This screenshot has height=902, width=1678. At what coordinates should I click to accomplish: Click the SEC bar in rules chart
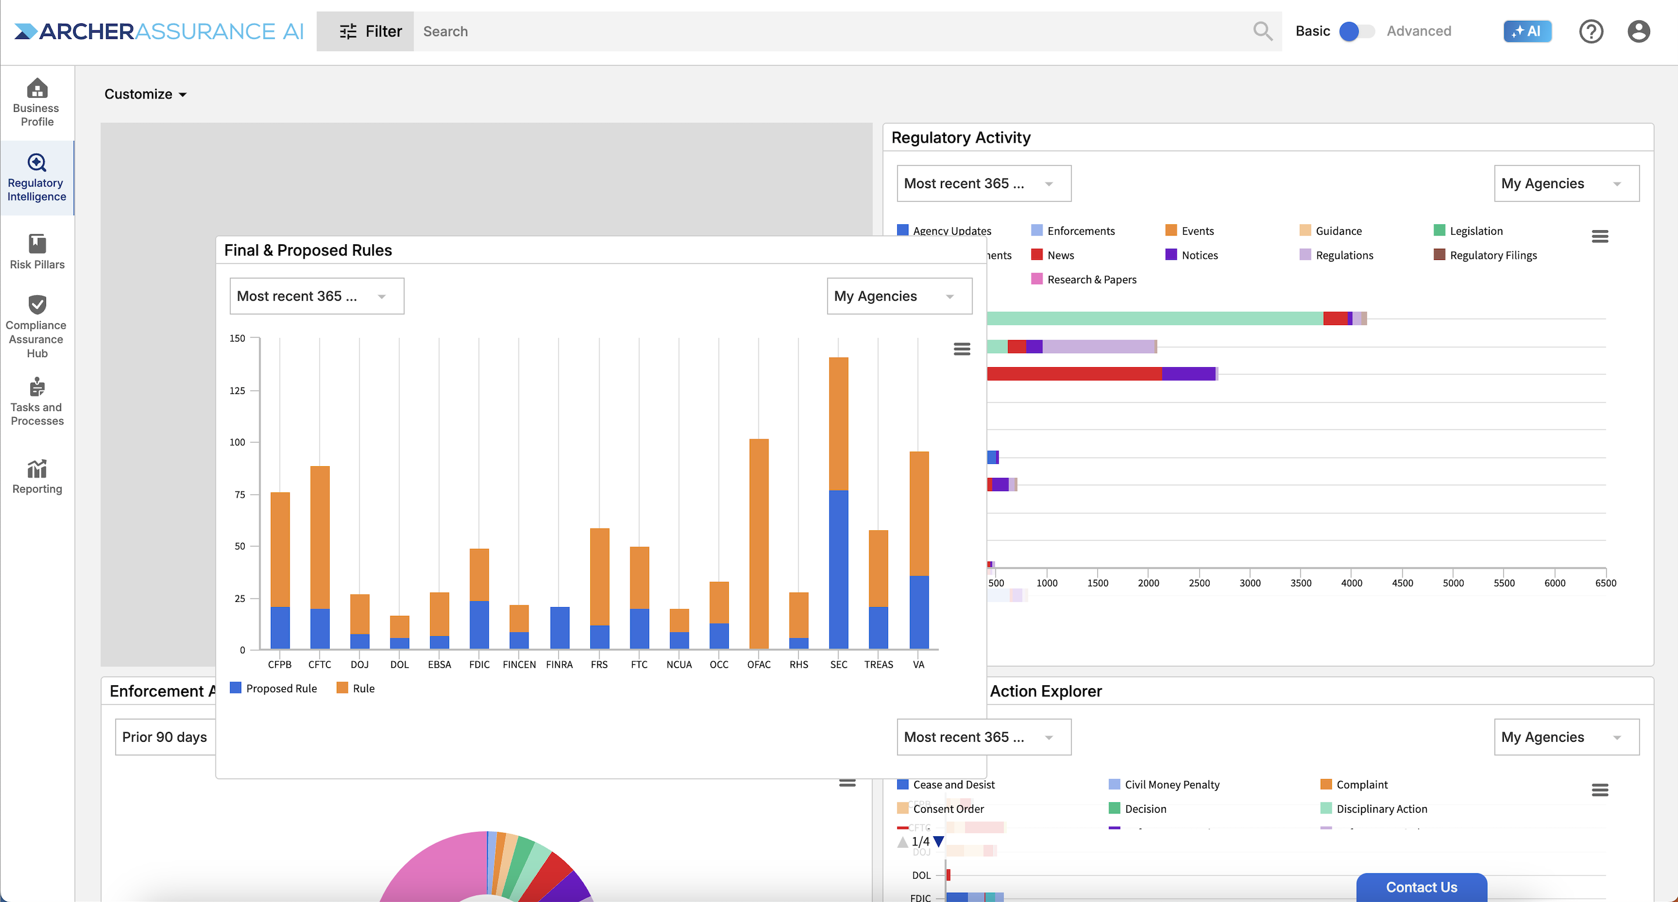[838, 503]
